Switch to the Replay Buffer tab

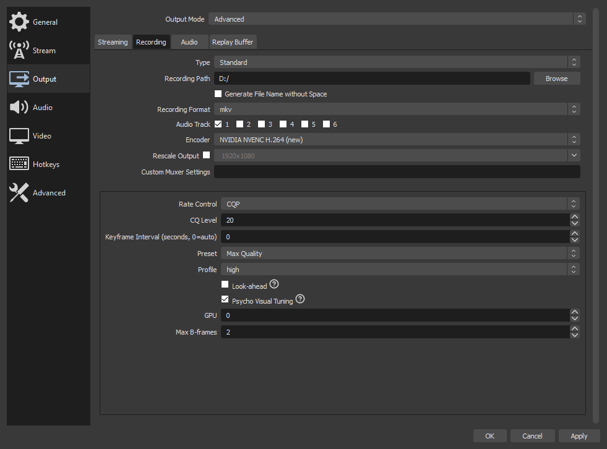coord(233,42)
